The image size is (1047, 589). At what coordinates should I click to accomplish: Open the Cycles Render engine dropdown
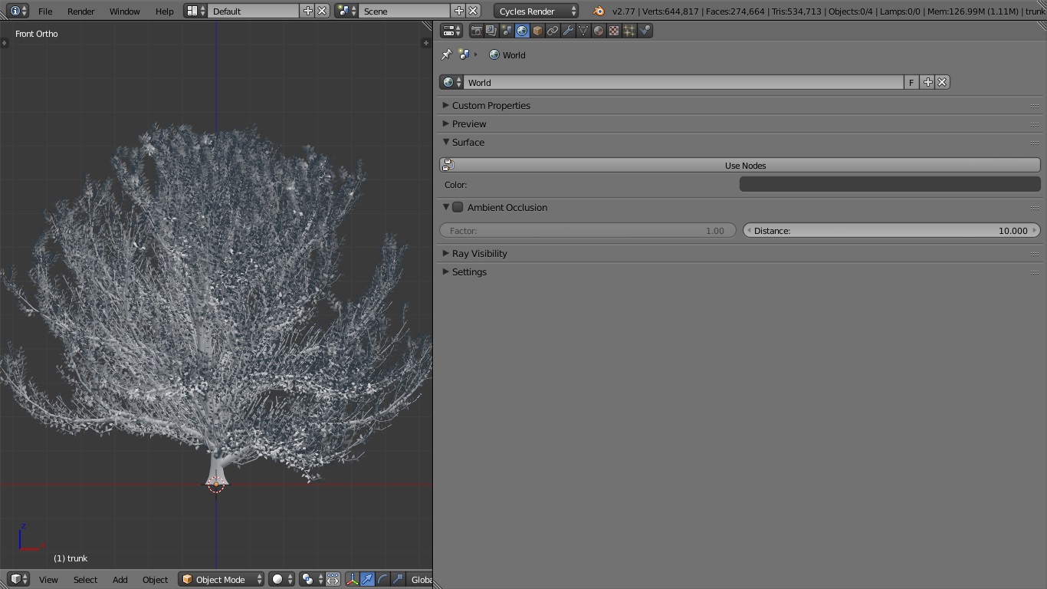537,11
